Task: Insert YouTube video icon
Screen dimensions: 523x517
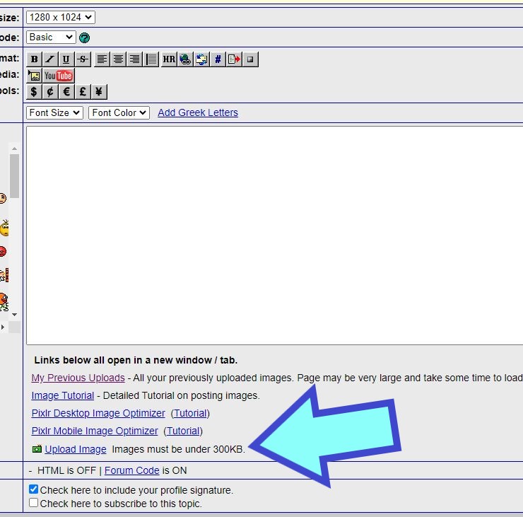Action: 59,76
